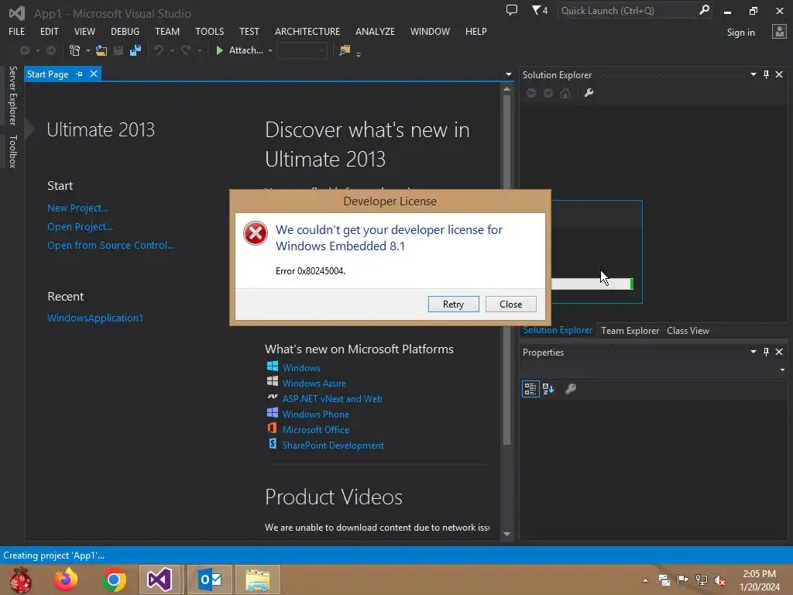Select Alphabetical sort in Properties panel
The height and width of the screenshot is (595, 793).
pyautogui.click(x=548, y=389)
